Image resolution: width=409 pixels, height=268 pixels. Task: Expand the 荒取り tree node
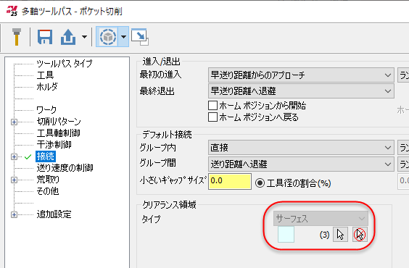click(x=14, y=180)
